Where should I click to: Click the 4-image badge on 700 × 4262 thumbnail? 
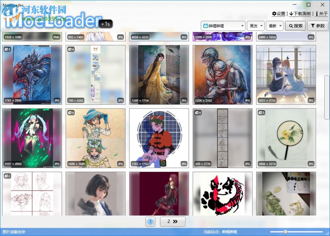tap(71, 49)
